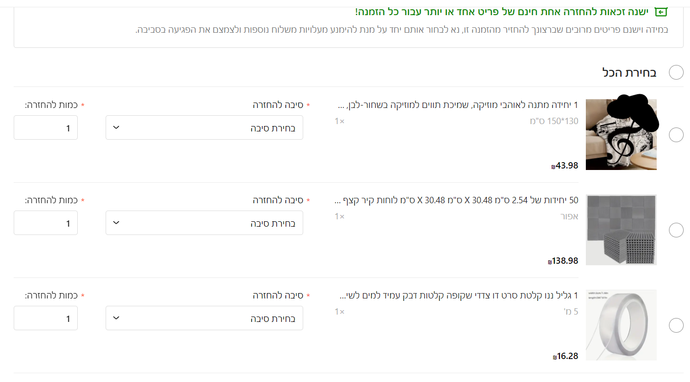Click the 50-piece foam wall panels title
The height and width of the screenshot is (382, 690).
pyautogui.click(x=456, y=200)
